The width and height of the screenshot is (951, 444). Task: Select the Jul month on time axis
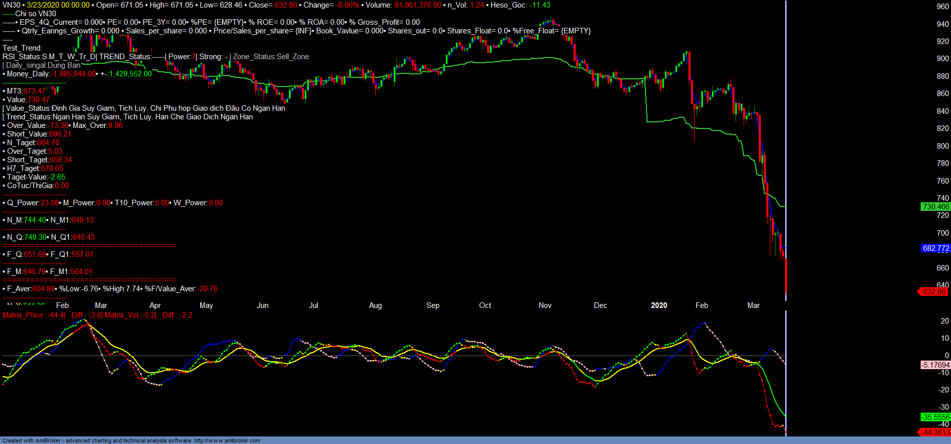(314, 305)
